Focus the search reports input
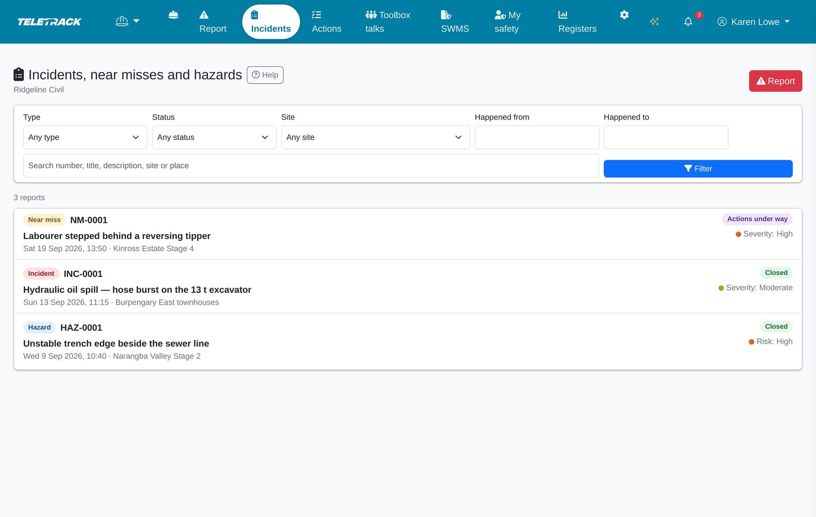The width and height of the screenshot is (816, 517). (x=311, y=166)
